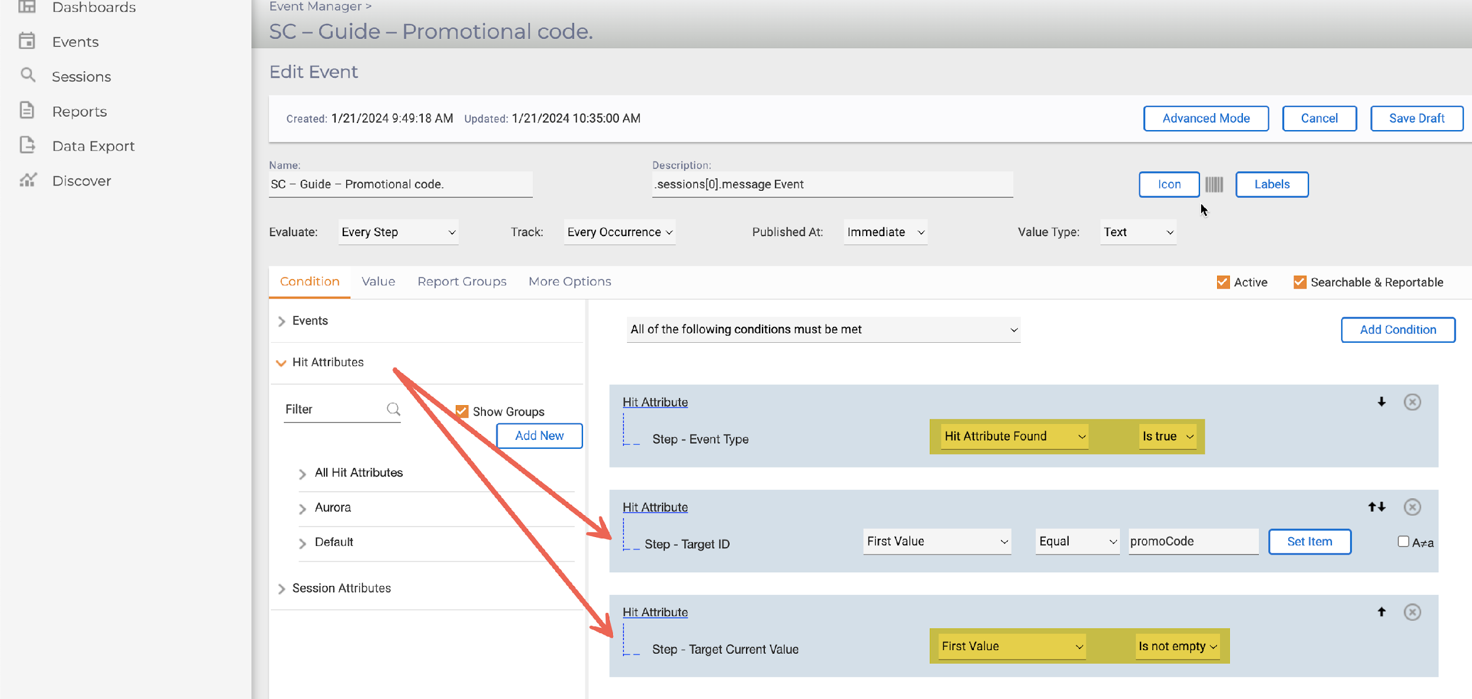Disable the Show Groups checkbox
This screenshot has height=699, width=1472.
coord(462,412)
